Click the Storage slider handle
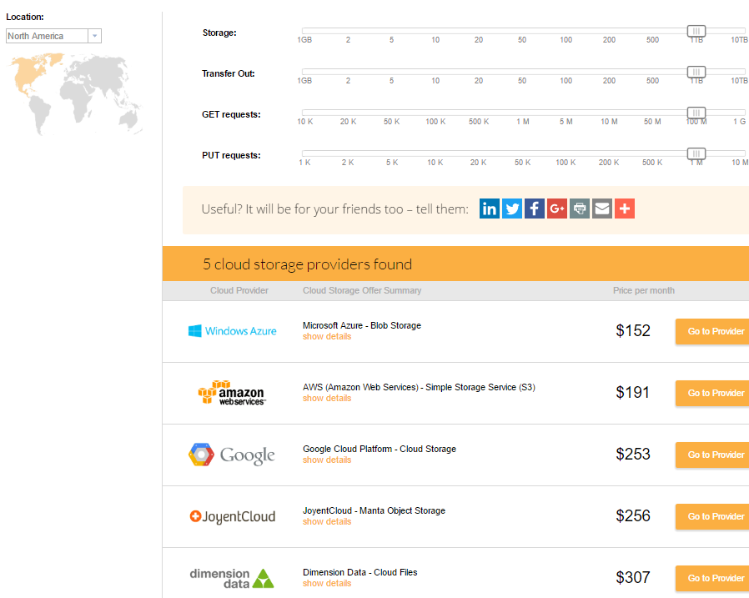Viewport: 749px width, 598px height. [696, 31]
